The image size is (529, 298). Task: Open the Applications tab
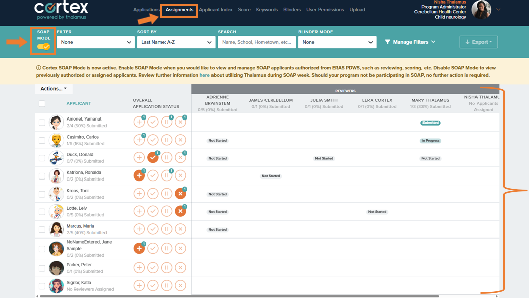pos(146,10)
